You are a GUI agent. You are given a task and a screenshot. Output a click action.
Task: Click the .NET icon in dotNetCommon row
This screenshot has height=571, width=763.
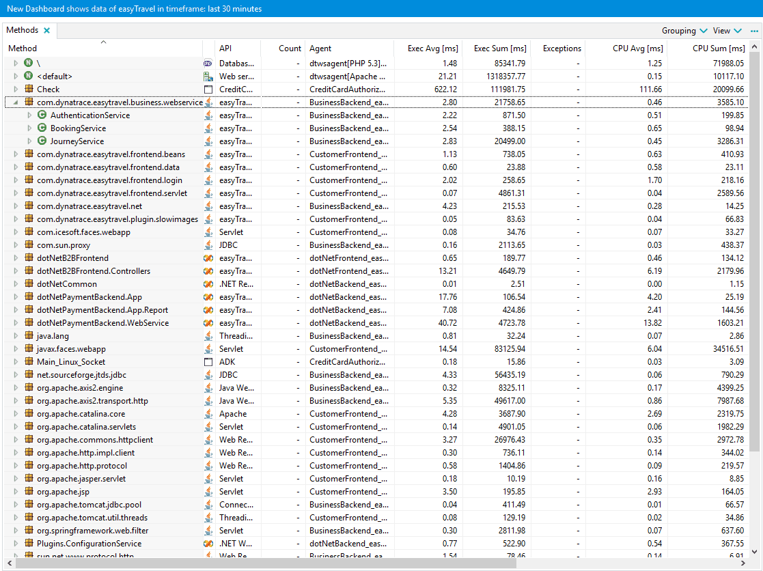[x=208, y=284]
